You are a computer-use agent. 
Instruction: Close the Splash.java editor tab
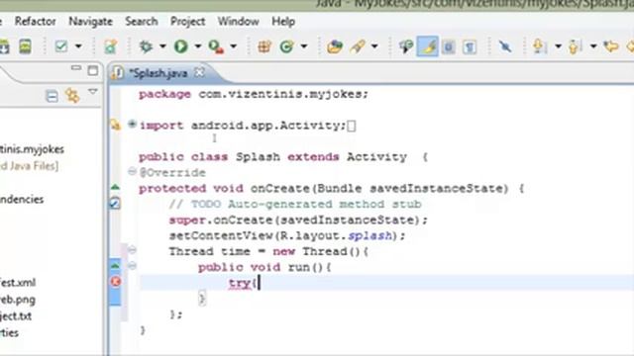pos(200,72)
